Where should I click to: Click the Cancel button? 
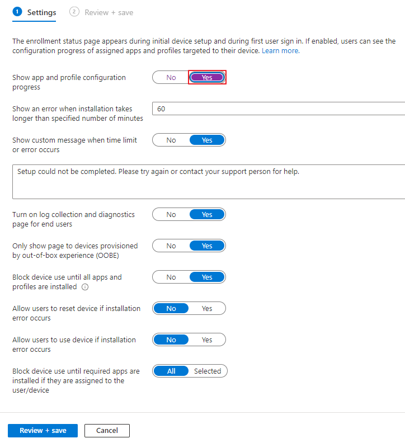click(107, 431)
